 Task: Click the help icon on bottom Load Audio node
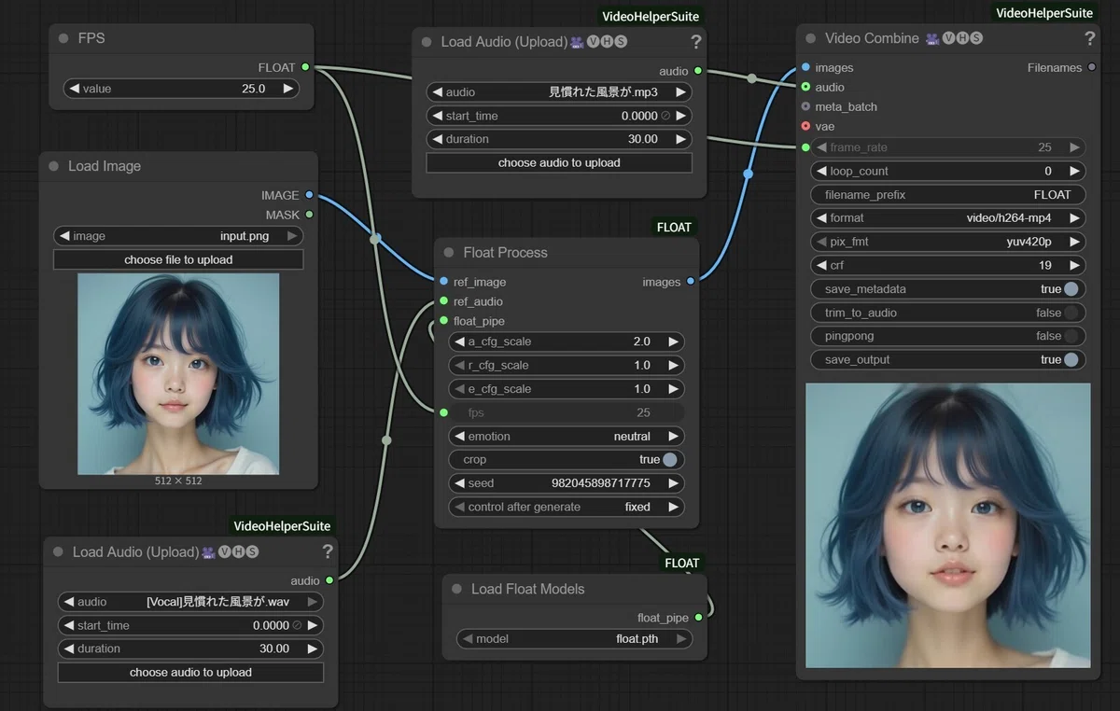(328, 551)
